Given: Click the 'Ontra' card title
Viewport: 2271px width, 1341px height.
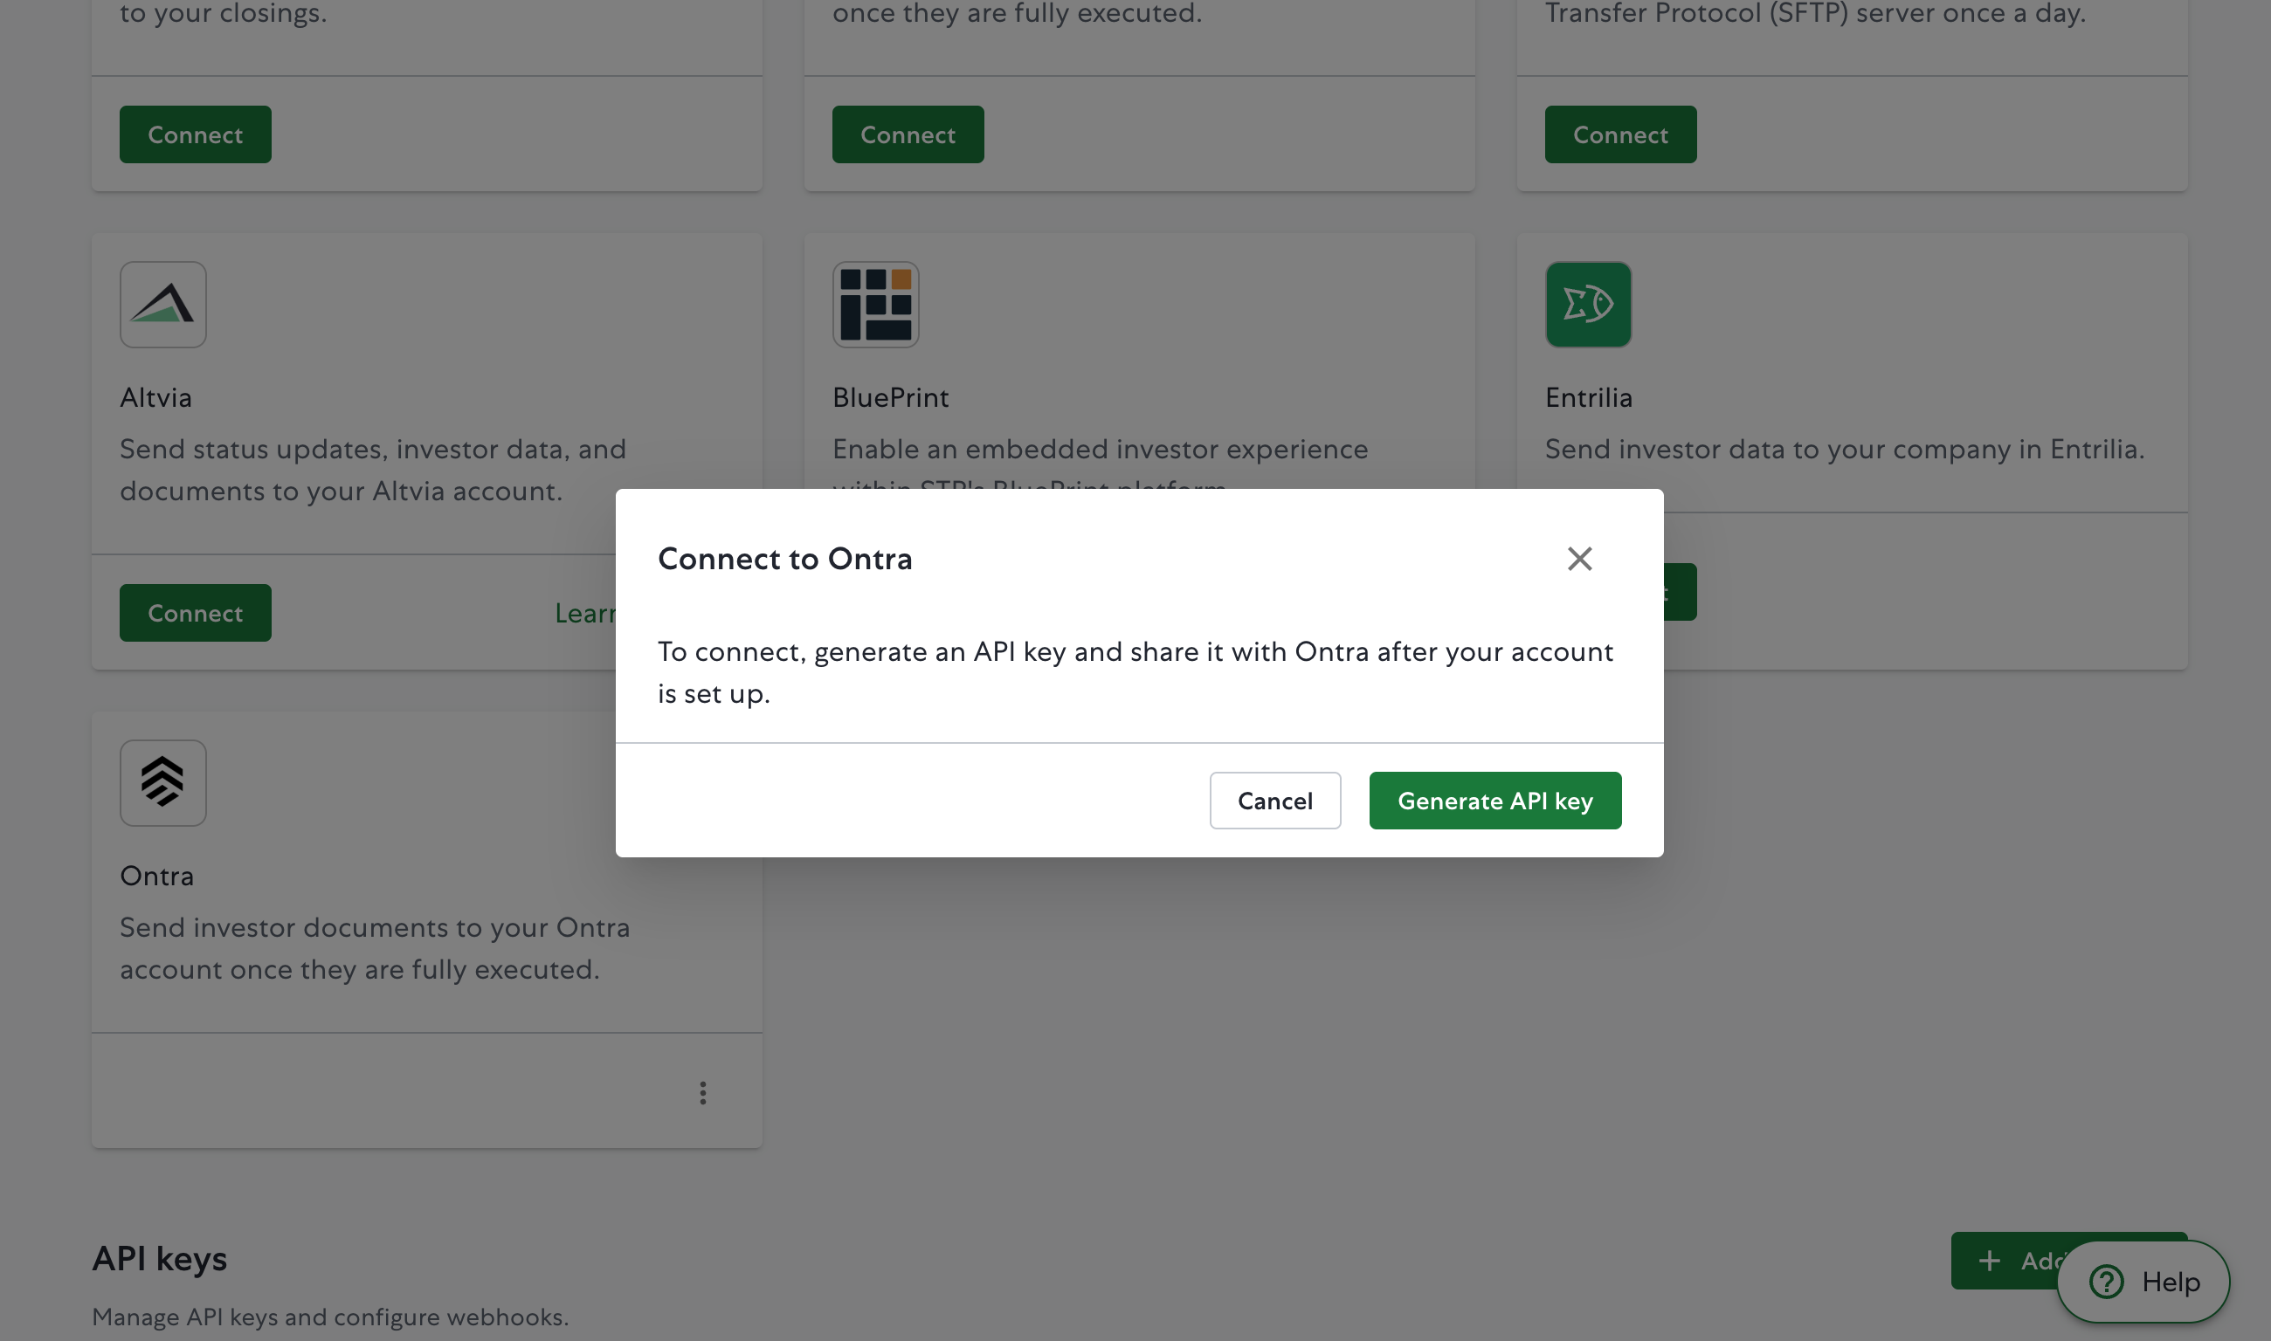Looking at the screenshot, I should click(x=157, y=876).
